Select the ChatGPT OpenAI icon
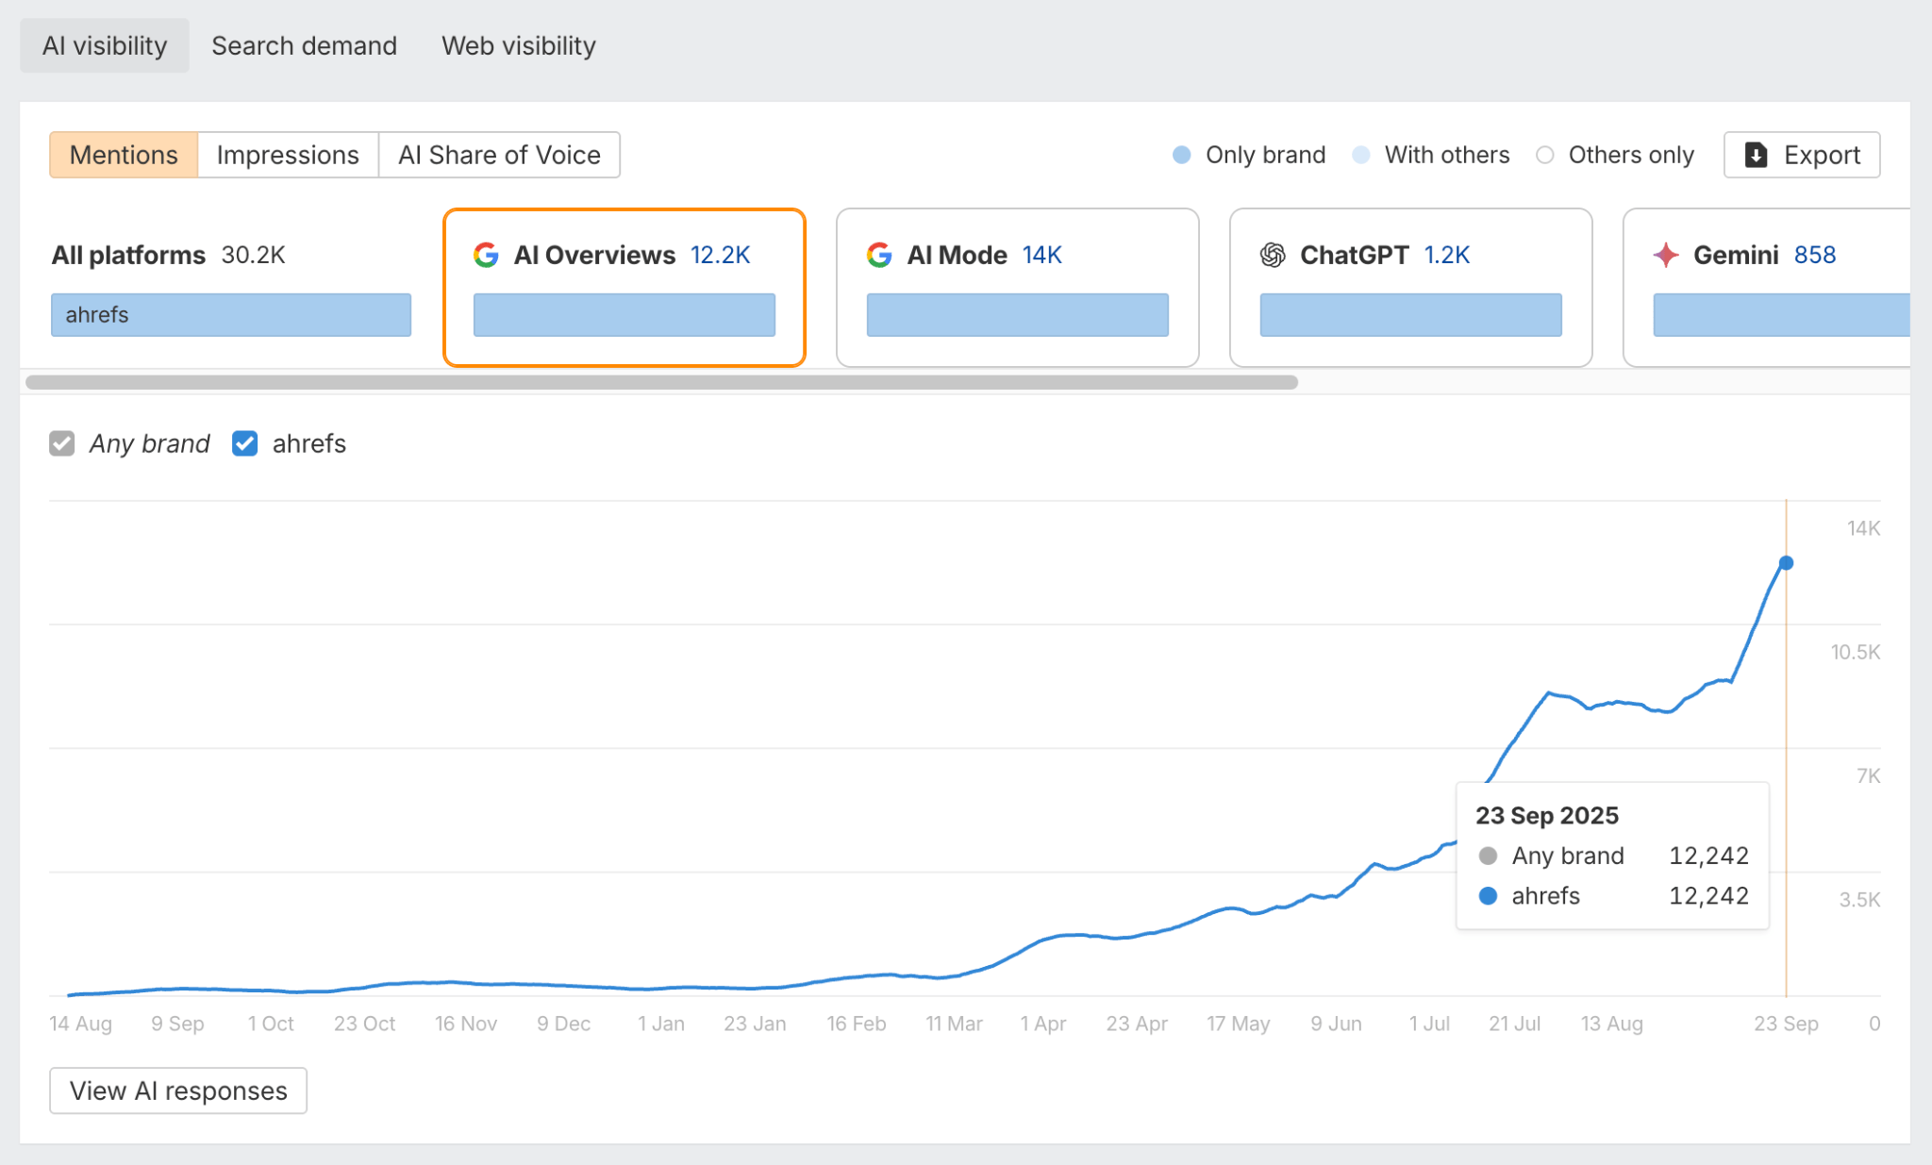This screenshot has height=1165, width=1932. click(x=1274, y=254)
